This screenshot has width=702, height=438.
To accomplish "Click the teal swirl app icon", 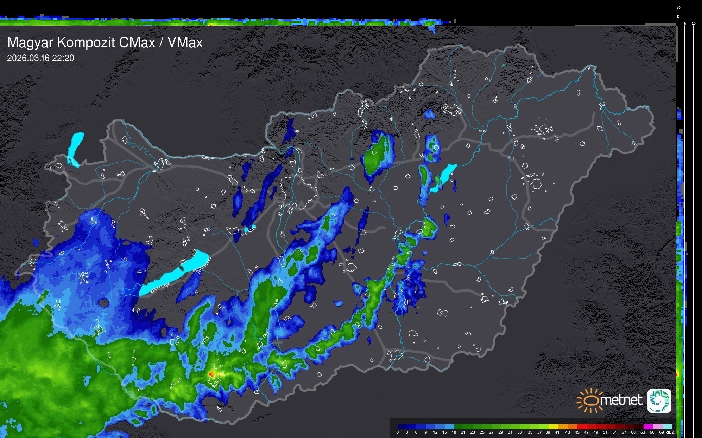I will [659, 400].
